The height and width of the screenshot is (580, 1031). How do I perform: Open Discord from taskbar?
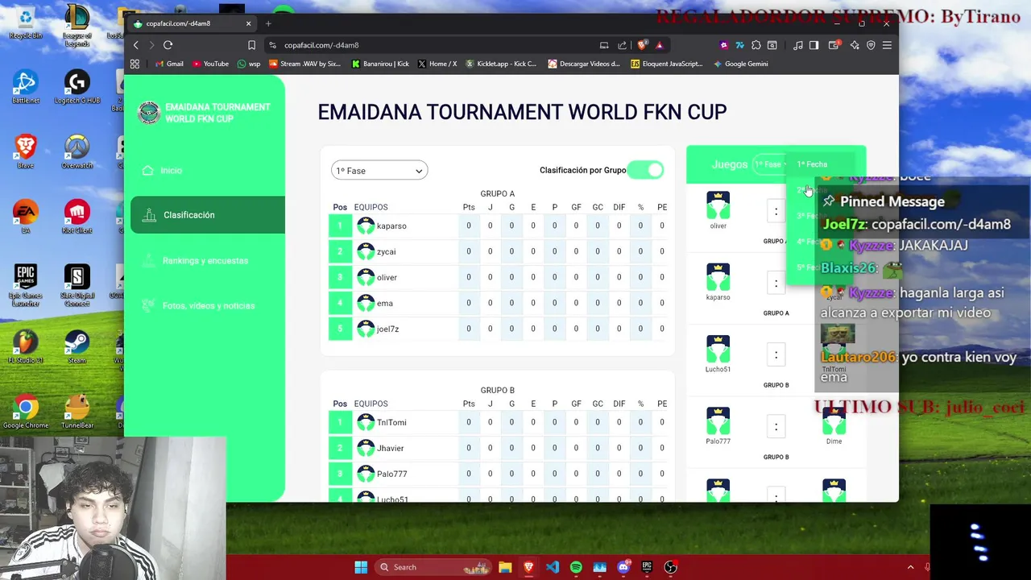pos(623,567)
